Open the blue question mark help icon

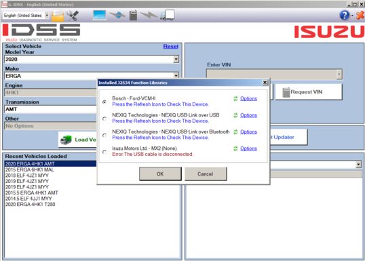pos(344,16)
